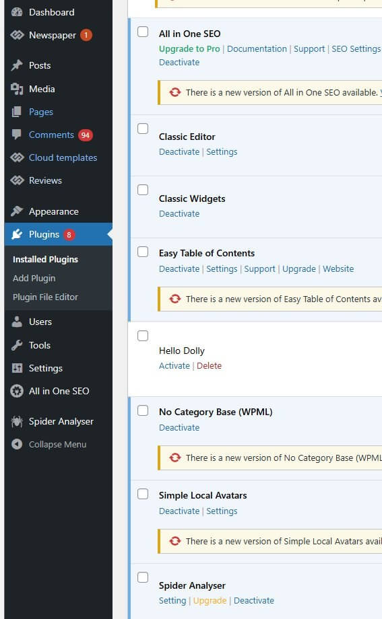Deactivate the All in One SEO plugin
This screenshot has height=619, width=382.
click(x=179, y=63)
